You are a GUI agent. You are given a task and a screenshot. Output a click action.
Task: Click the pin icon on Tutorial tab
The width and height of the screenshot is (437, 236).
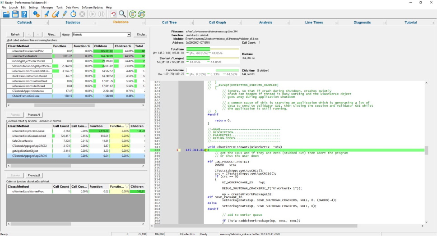coord(432,23)
